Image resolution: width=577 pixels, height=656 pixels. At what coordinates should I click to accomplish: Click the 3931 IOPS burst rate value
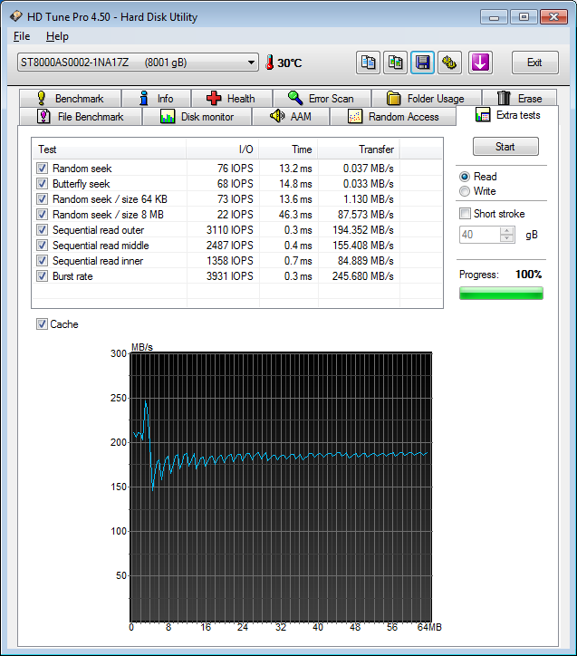(229, 276)
